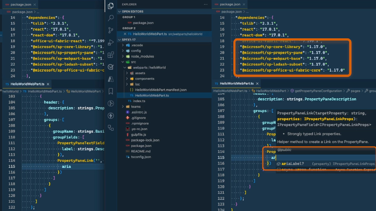
Task: Open the Azure icon in activity bar
Action: 111,79
